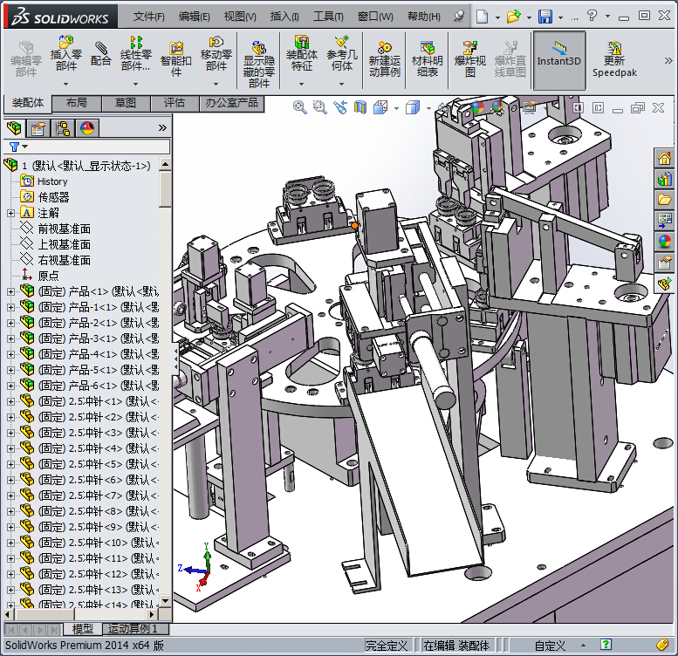
Task: Open dropdown arrow under 插入零部件
Action: coord(66,84)
